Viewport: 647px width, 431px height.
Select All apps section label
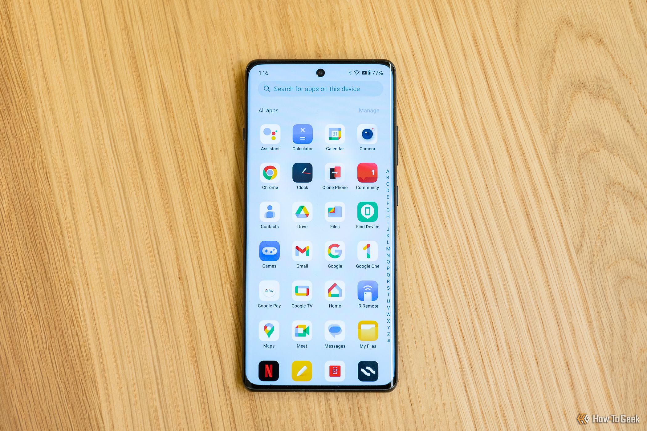click(x=268, y=110)
